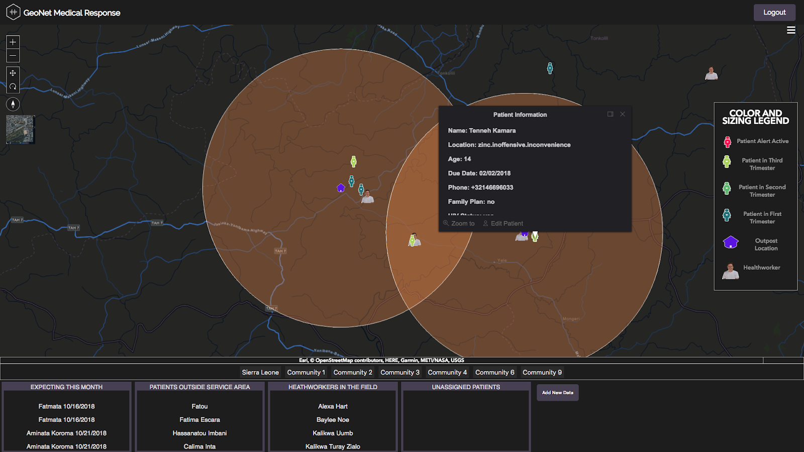Click the teal patient marker near Tonkolili
The height and width of the screenshot is (452, 804).
pos(550,68)
